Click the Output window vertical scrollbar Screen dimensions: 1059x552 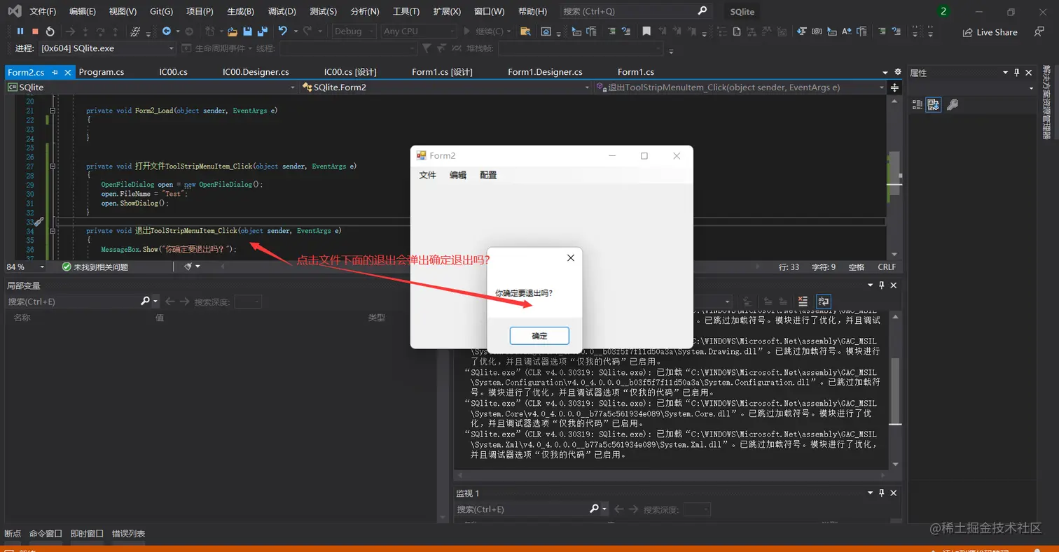click(896, 390)
